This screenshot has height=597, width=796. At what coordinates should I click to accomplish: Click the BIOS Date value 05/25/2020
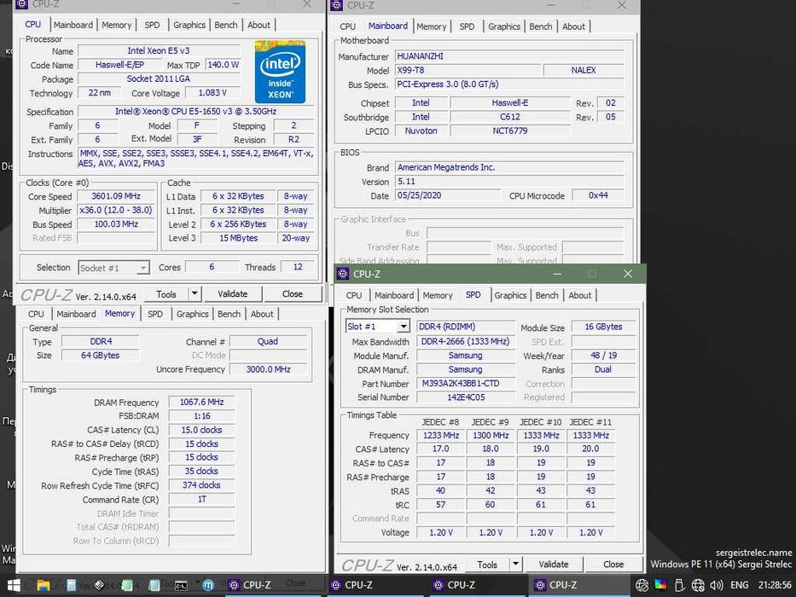(x=447, y=195)
